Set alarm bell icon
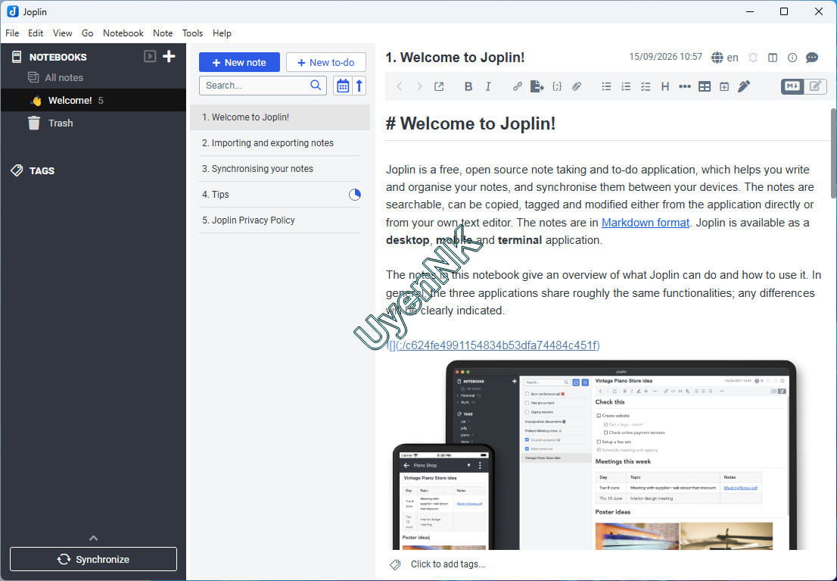This screenshot has width=837, height=581. point(753,58)
